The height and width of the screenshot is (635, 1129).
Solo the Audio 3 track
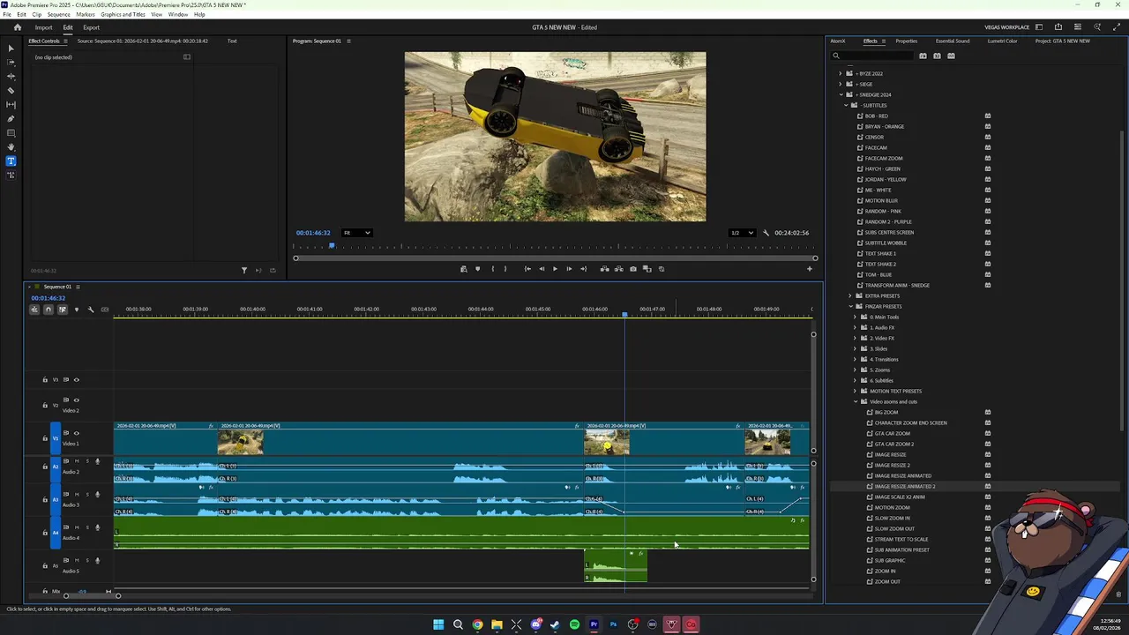(x=86, y=495)
